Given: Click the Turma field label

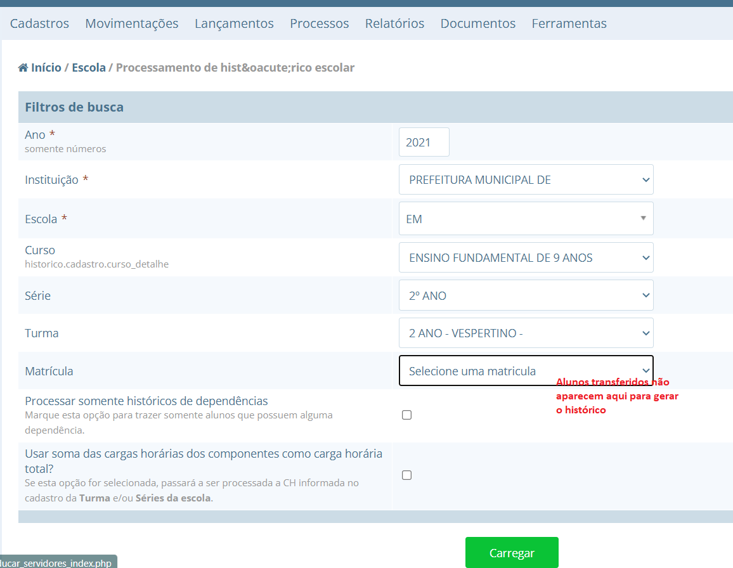Looking at the screenshot, I should 42,333.
